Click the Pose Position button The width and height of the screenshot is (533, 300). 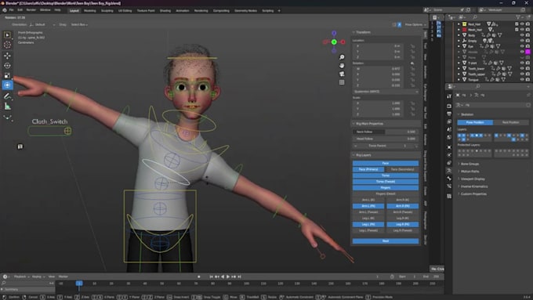(475, 122)
